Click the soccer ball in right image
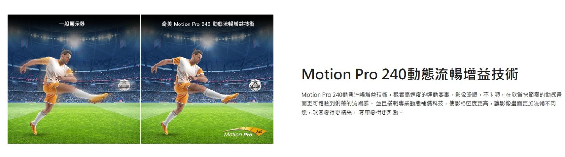This screenshot has width=565, height=157. 255,85
